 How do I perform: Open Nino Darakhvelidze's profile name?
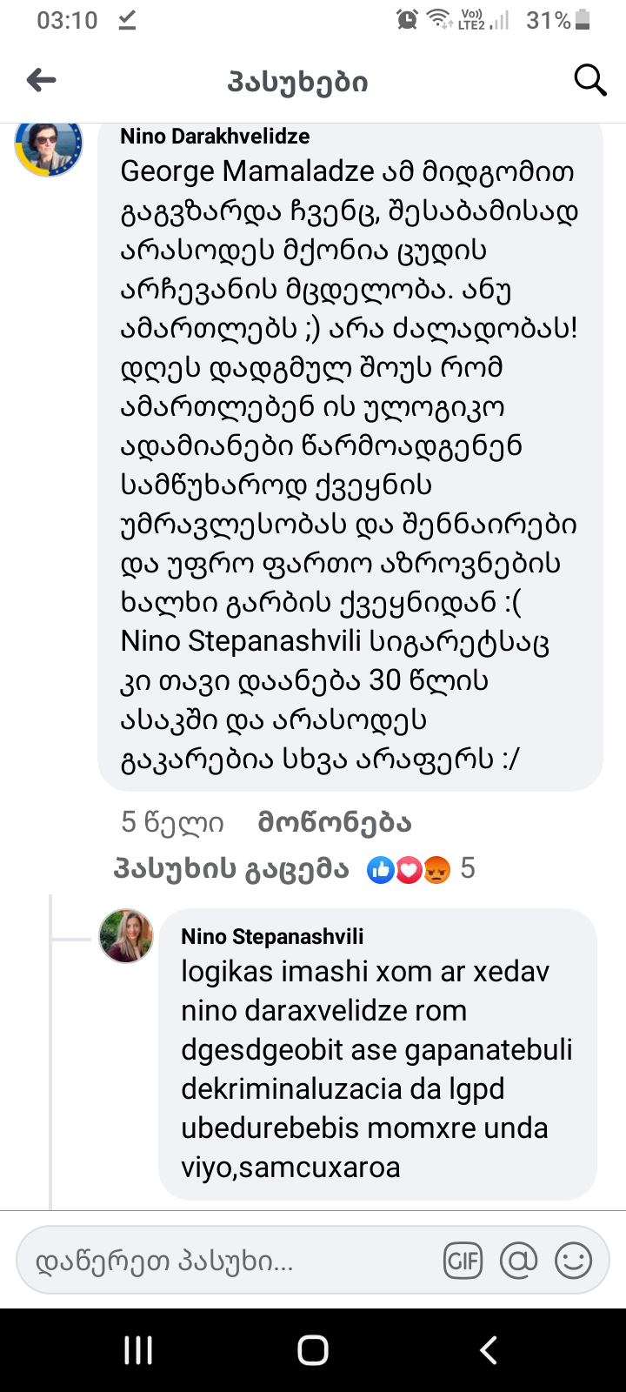point(215,136)
